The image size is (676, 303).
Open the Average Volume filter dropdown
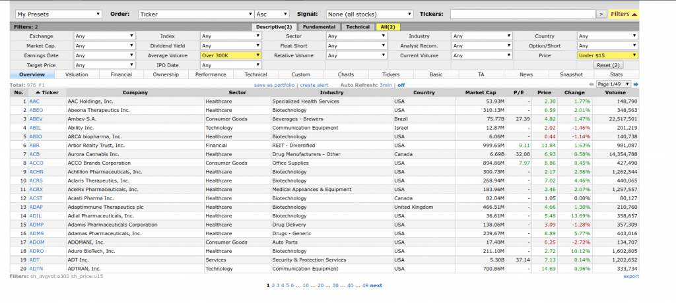pyautogui.click(x=230, y=55)
